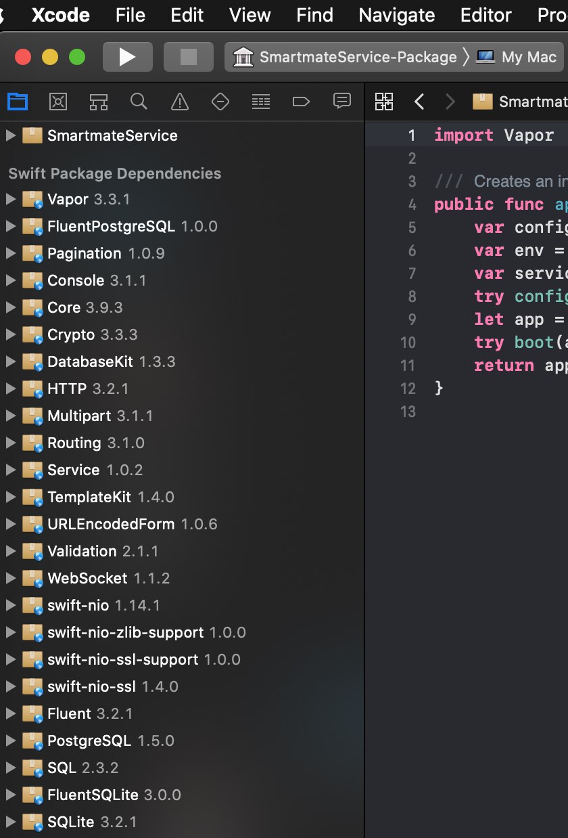Open the Report navigator speech bubble

[x=342, y=102]
